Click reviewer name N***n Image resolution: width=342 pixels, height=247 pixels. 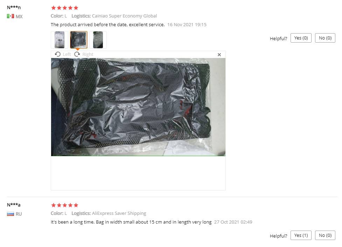14,7
